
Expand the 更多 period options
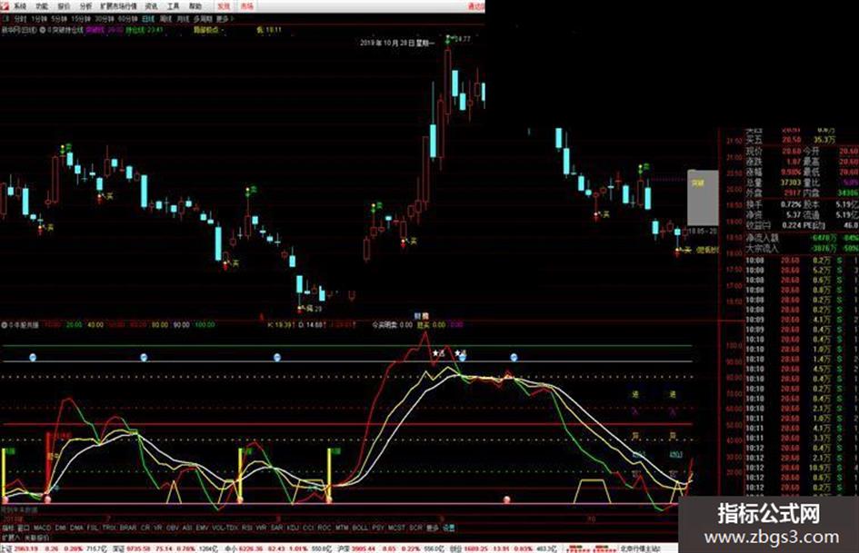[x=225, y=19]
